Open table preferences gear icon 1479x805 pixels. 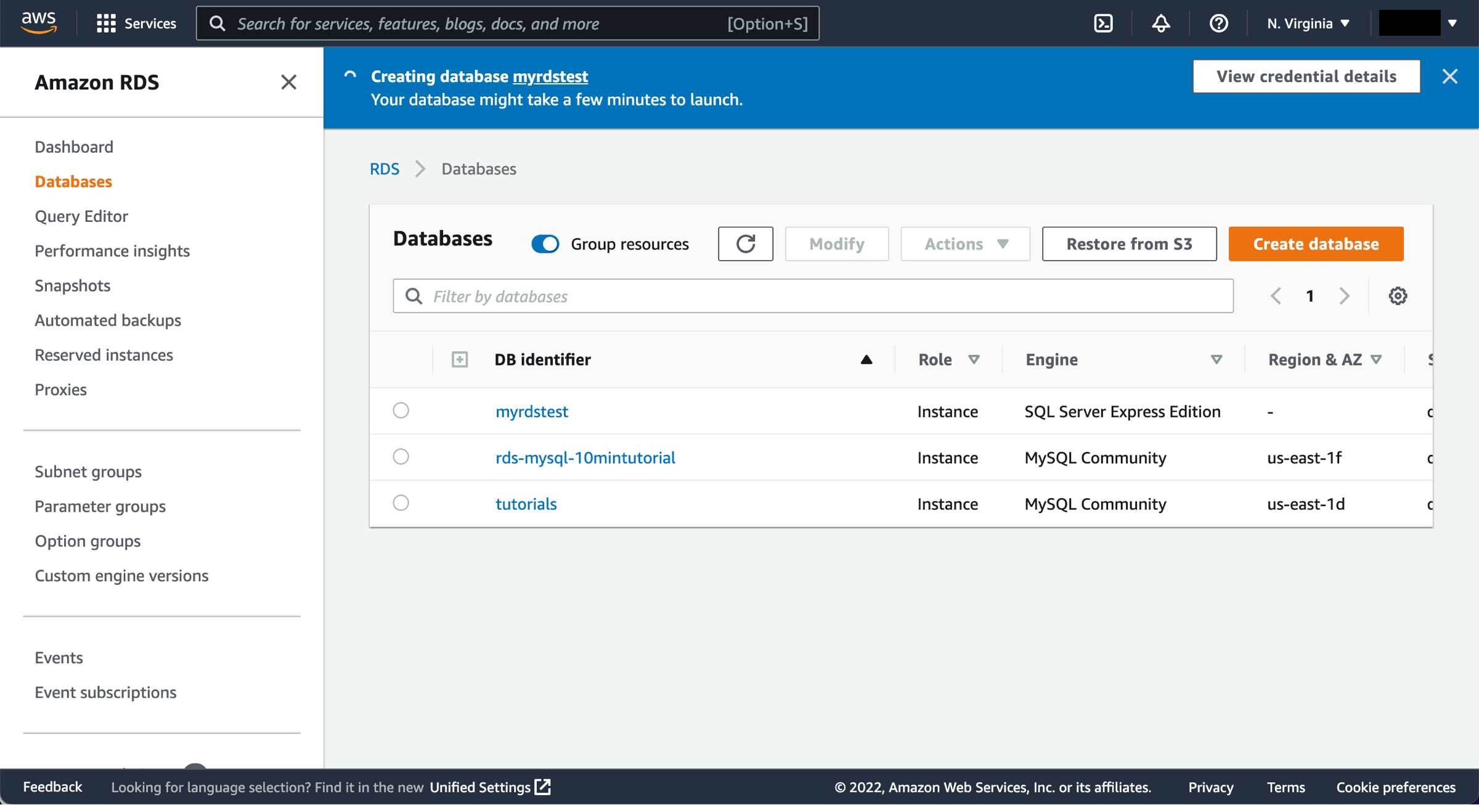click(1398, 296)
